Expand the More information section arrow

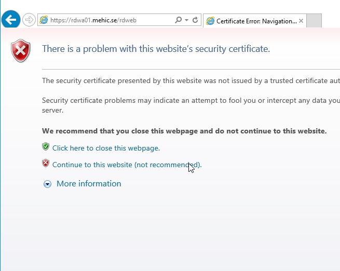(48, 184)
